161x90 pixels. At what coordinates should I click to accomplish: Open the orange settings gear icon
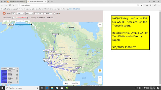(4, 13)
